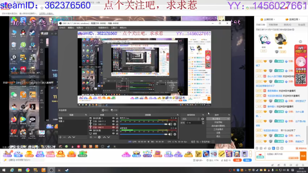Move the selected source up

104,137
